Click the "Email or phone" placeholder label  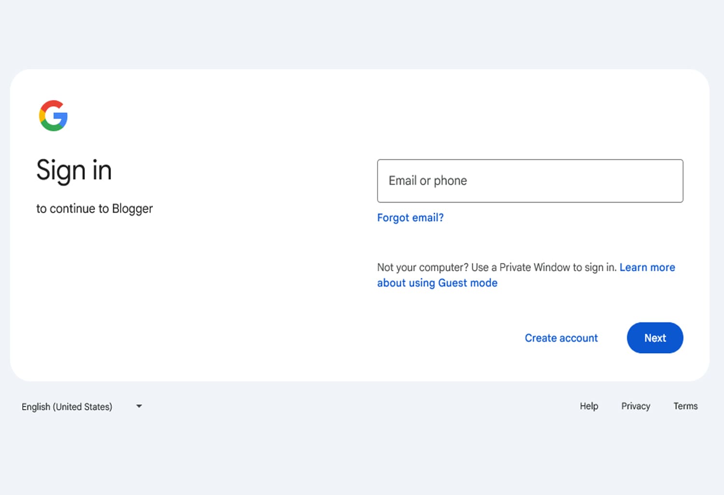coord(428,181)
